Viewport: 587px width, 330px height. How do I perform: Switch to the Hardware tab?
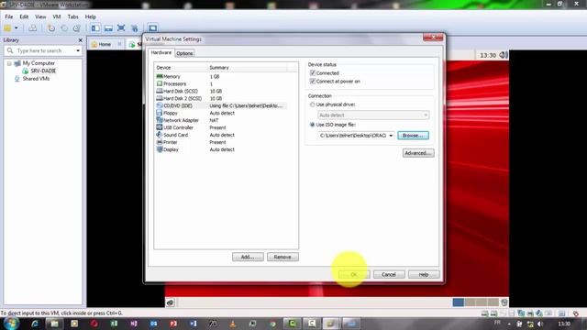pyautogui.click(x=161, y=53)
